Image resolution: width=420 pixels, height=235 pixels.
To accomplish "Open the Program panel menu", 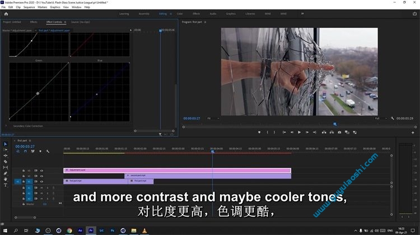I will (205, 22).
